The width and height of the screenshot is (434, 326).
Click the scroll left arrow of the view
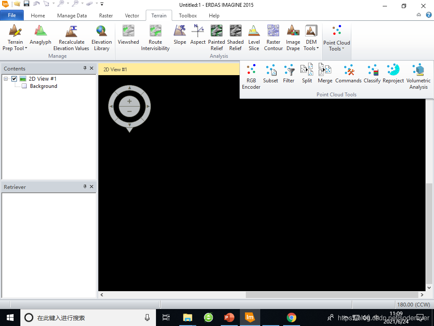(x=102, y=295)
